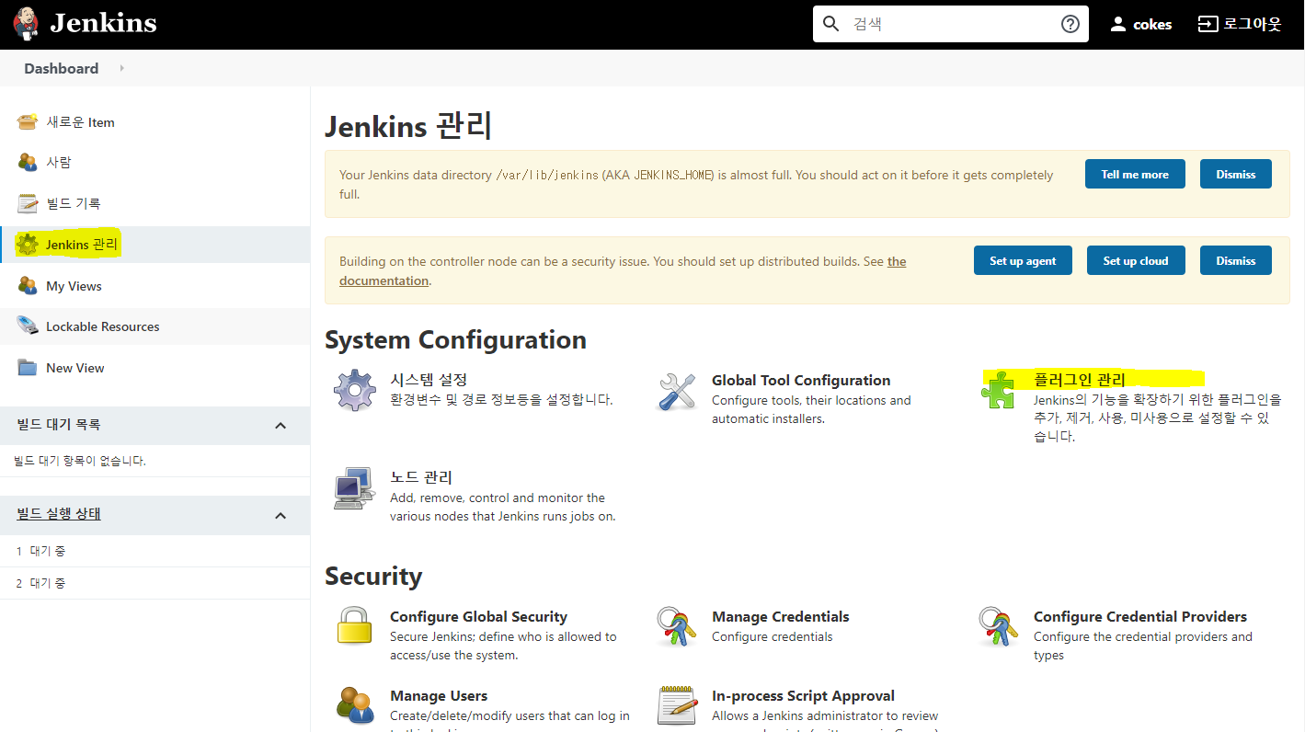Click the My Views people icon

point(29,286)
